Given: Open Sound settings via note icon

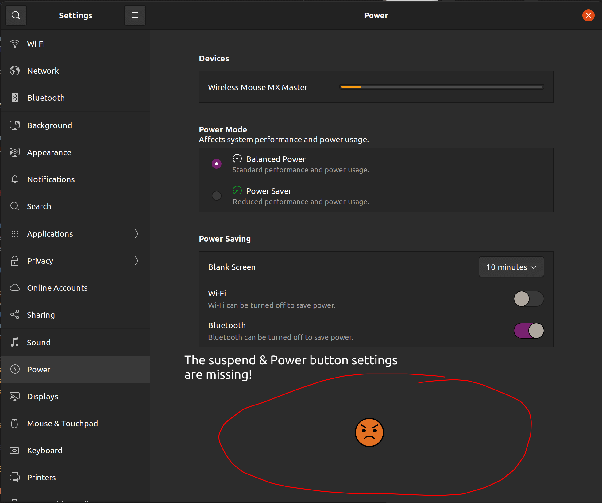Looking at the screenshot, I should pos(14,342).
